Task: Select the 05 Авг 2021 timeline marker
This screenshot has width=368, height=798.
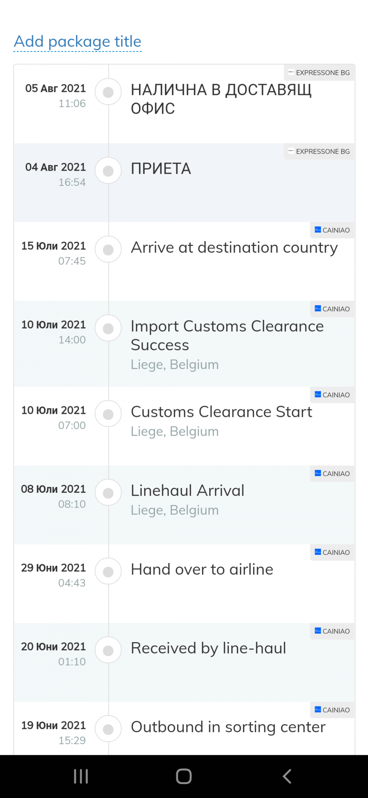Action: [108, 92]
